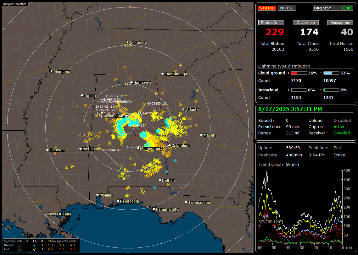
Task: Click the Tallahassee city marker dot
Action: (186, 202)
